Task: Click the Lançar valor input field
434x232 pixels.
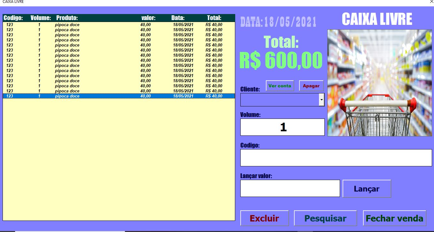Action: (290, 188)
